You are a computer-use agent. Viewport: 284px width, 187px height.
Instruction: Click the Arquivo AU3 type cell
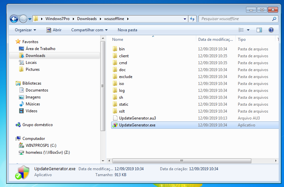(x=249, y=118)
